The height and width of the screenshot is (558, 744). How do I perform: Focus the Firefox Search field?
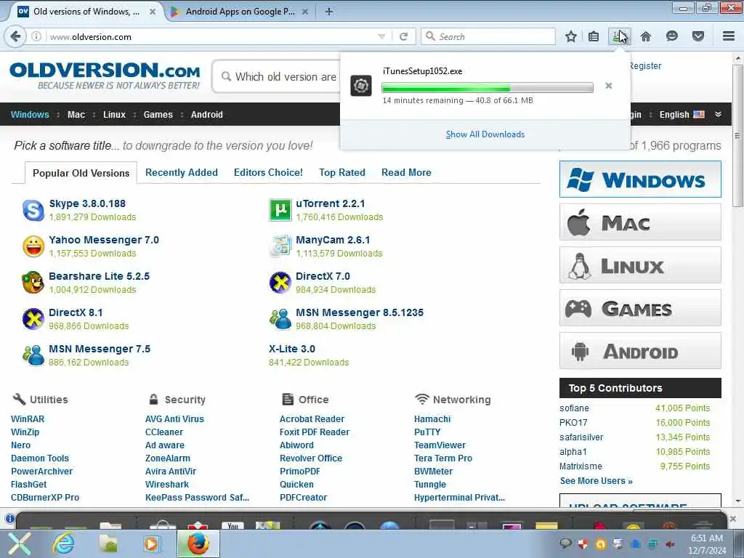coord(488,36)
